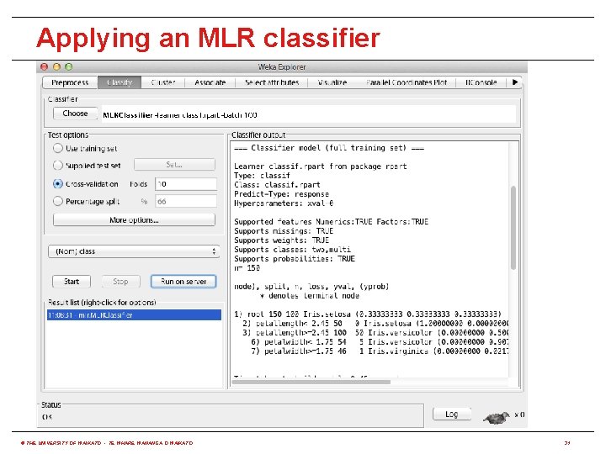Click the 'Predict-Type: response' output line
Viewport: 606px width, 454px height.
[x=281, y=194]
